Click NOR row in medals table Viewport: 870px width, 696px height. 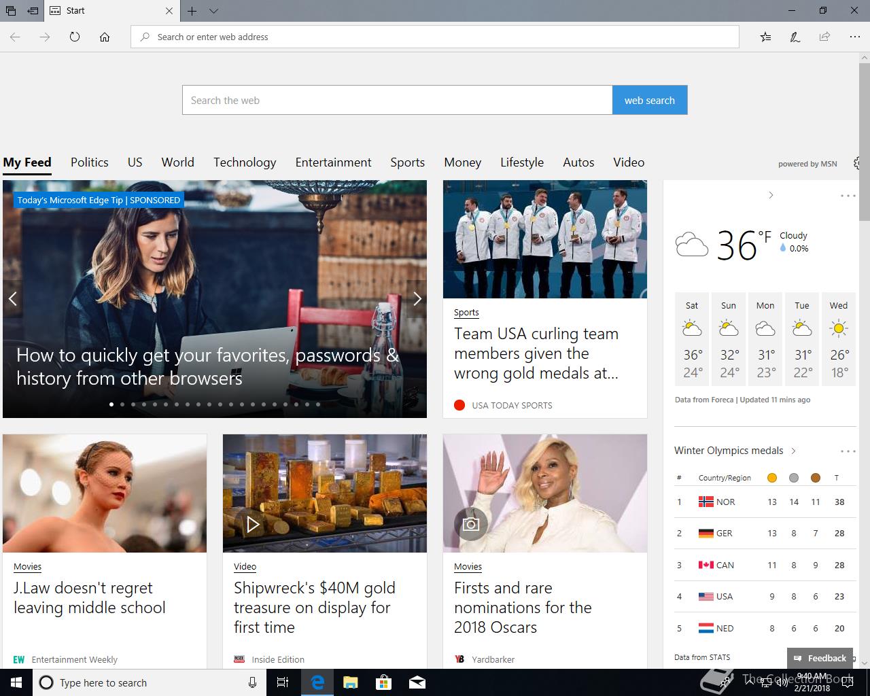(765, 502)
